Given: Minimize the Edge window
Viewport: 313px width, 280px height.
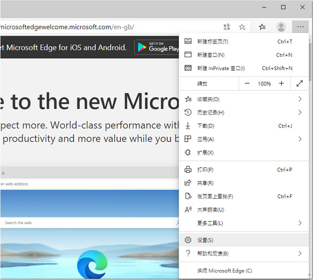Looking at the screenshot, I should (264, 7).
